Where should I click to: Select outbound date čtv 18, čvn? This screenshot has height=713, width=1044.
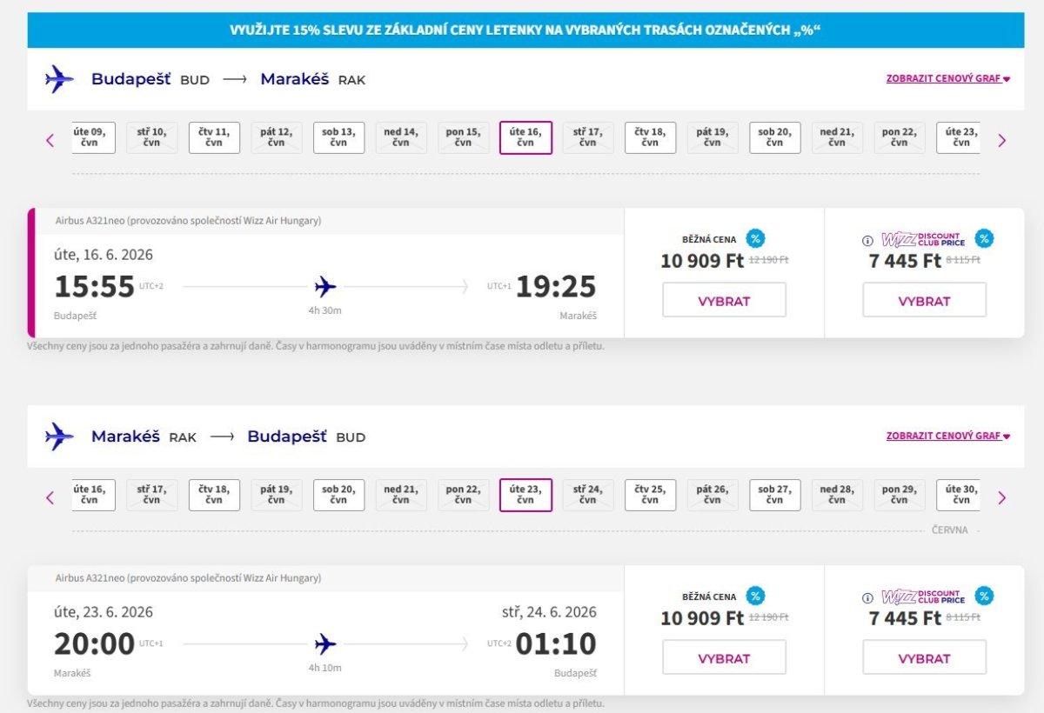tap(650, 137)
